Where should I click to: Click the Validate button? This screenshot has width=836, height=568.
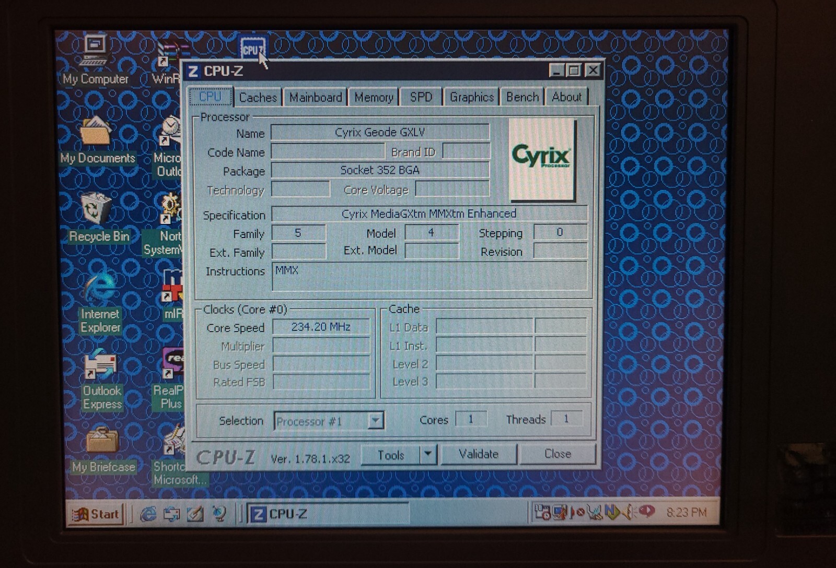click(x=479, y=454)
